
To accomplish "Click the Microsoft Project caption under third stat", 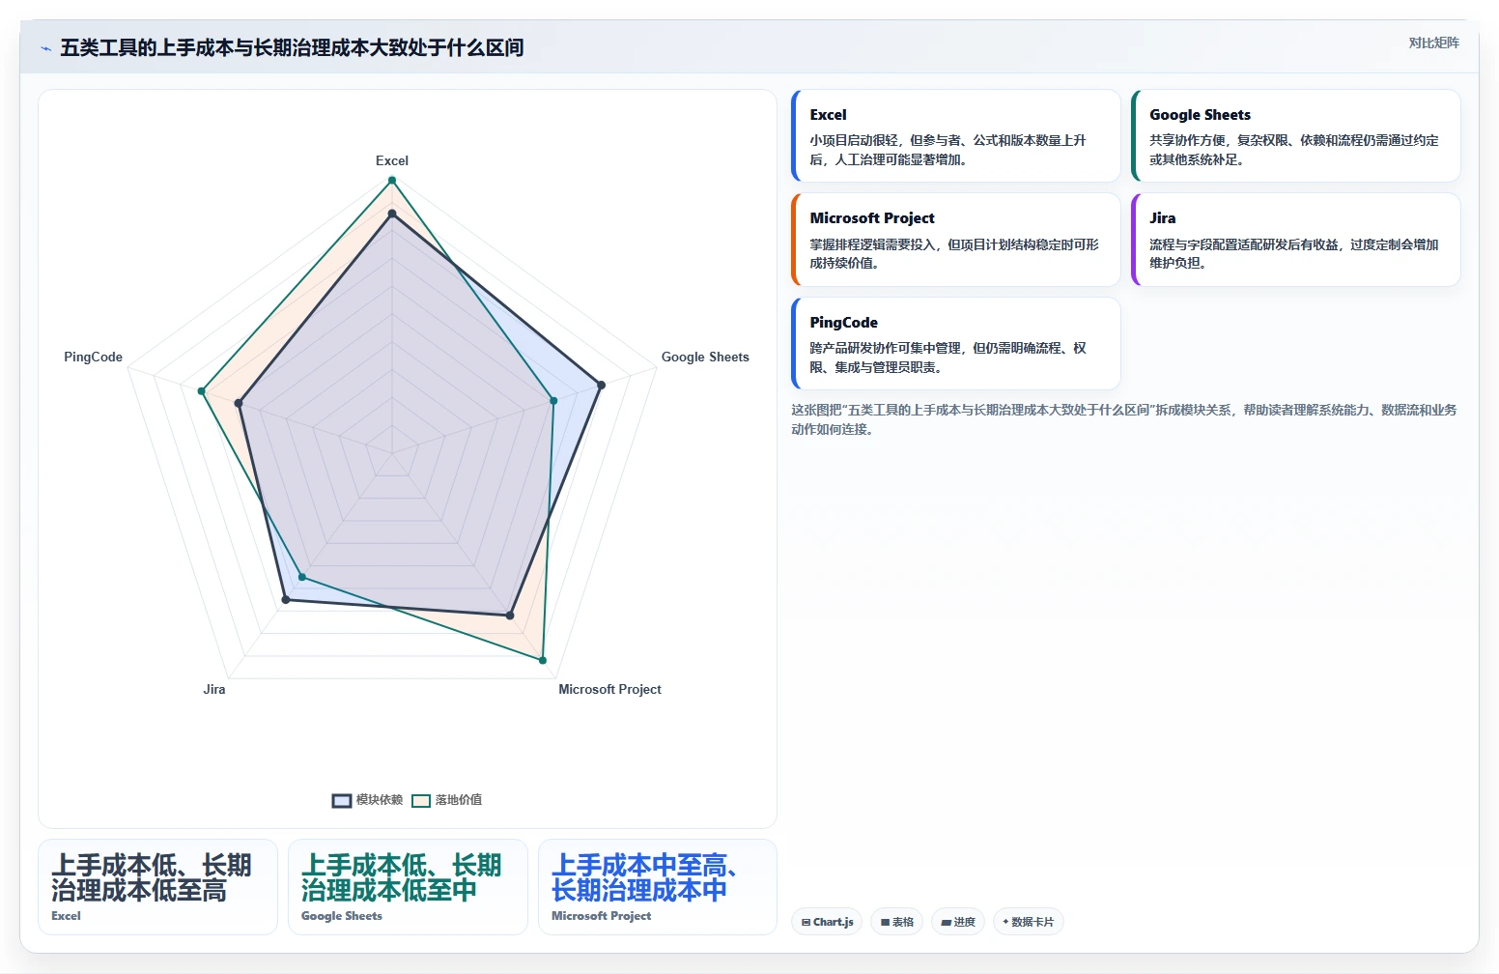I will [601, 916].
